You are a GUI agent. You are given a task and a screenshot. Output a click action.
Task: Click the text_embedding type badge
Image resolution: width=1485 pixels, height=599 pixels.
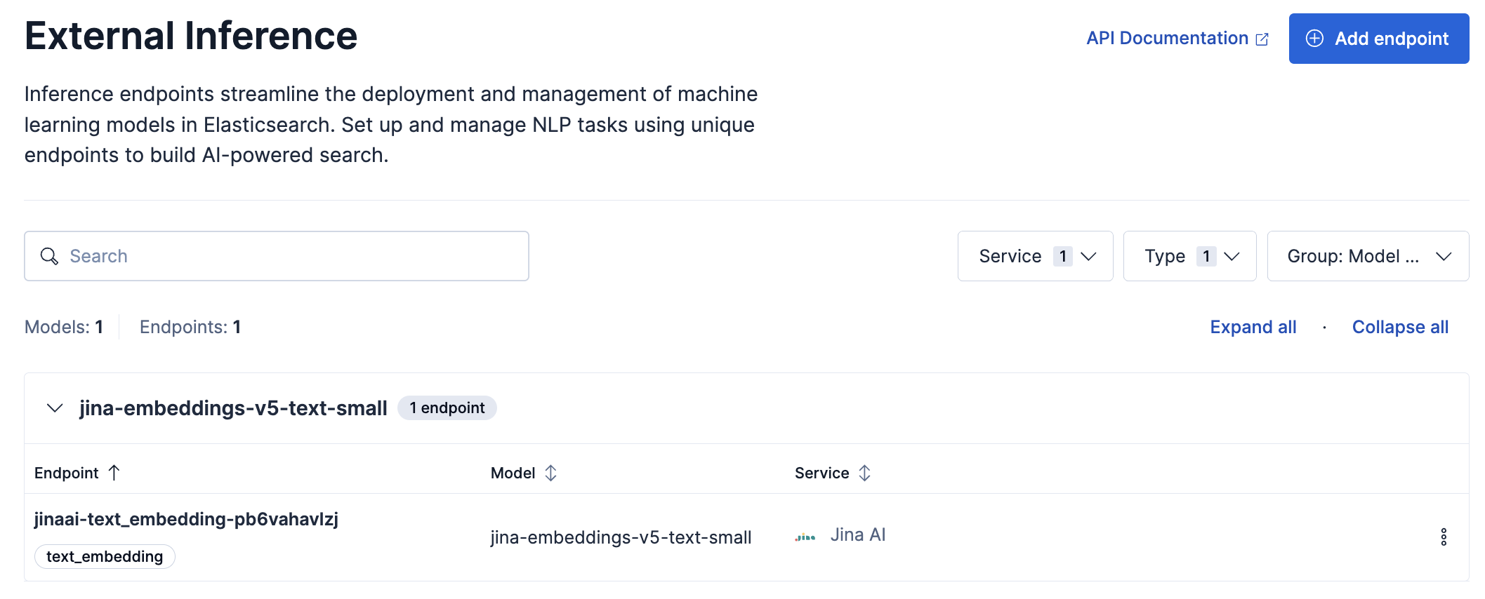point(105,556)
